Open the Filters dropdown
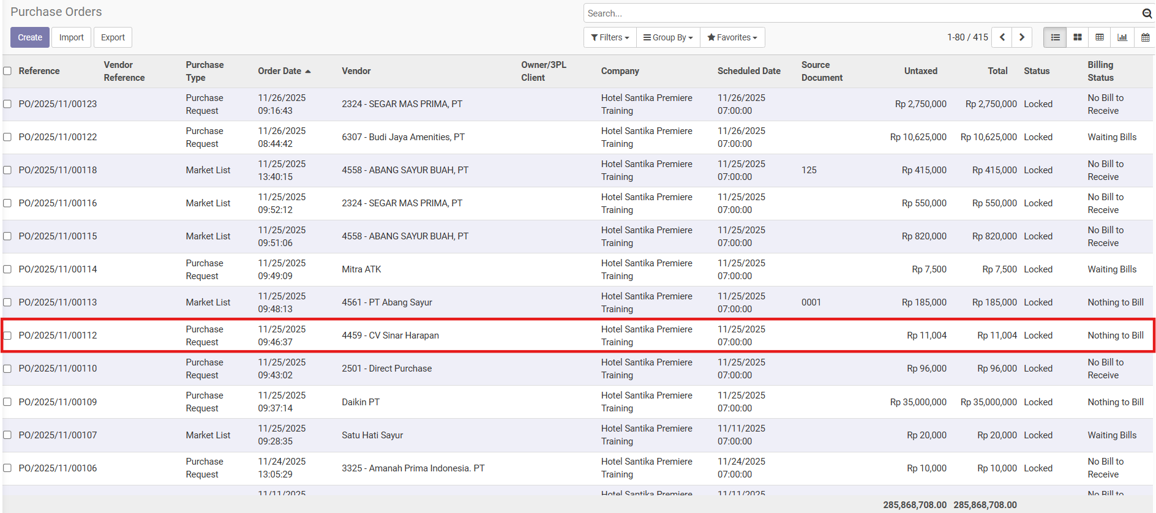The width and height of the screenshot is (1156, 513). 610,37
